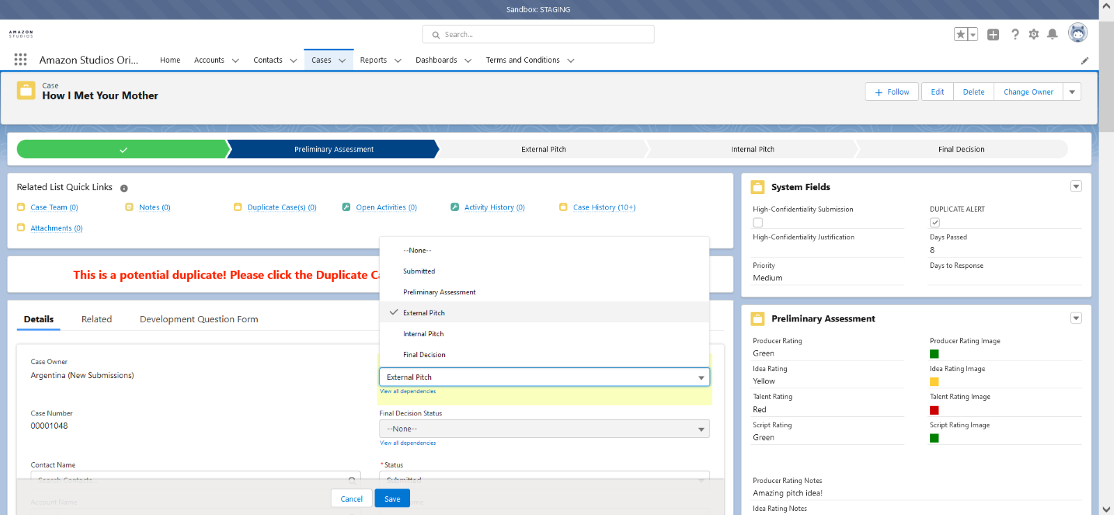Select --None-- in the stage list
This screenshot has width=1114, height=515.
point(544,251)
